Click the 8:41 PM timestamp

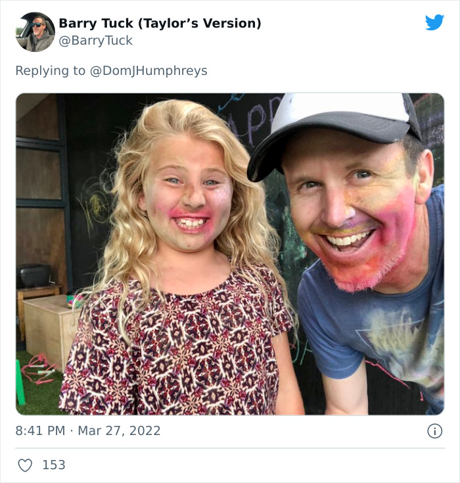[x=40, y=431]
